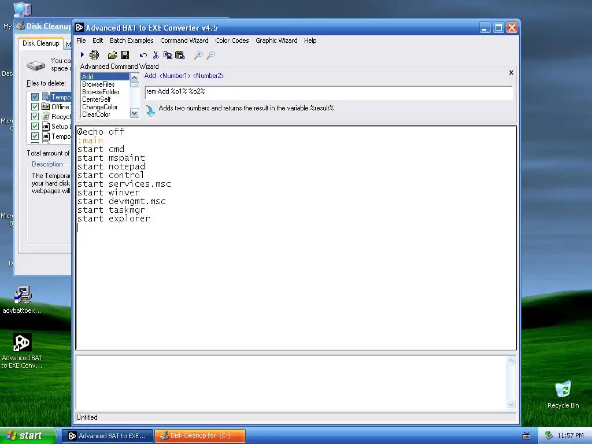Paste clipboard with the toolbar paste icon
Screen dimensions: 592x444
(180, 55)
